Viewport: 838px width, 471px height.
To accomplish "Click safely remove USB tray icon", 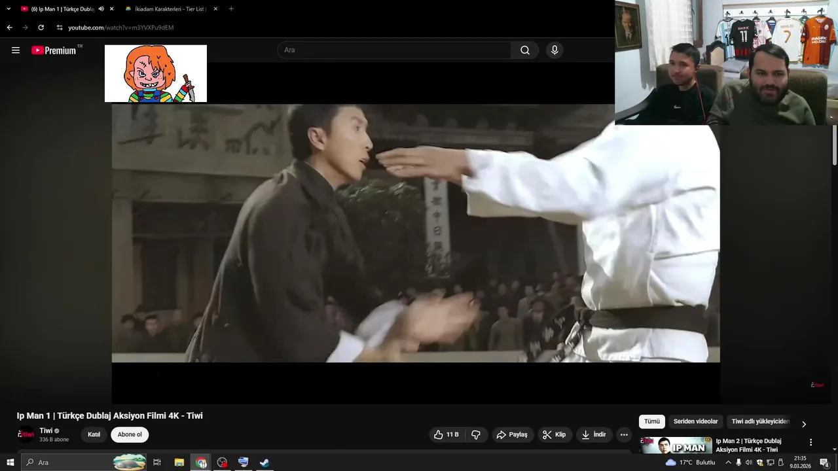I will pos(780,462).
